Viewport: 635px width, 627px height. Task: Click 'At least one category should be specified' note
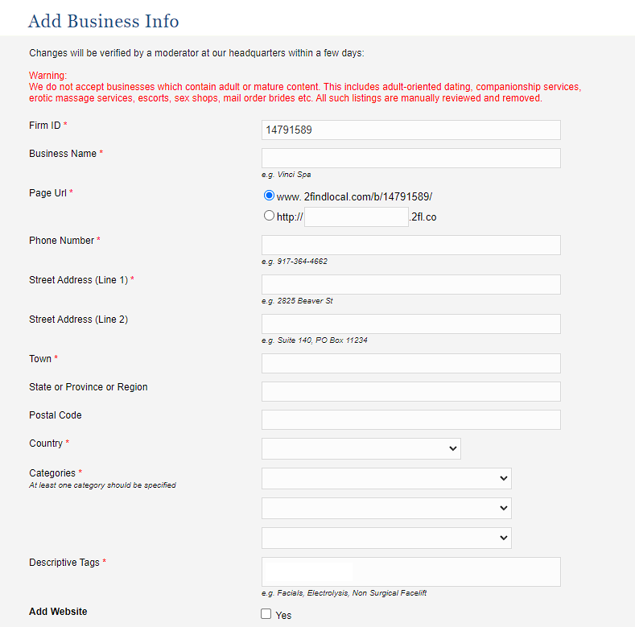[102, 485]
